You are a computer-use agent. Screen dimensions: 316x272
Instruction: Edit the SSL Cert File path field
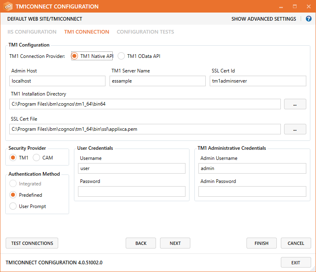[x=145, y=129]
